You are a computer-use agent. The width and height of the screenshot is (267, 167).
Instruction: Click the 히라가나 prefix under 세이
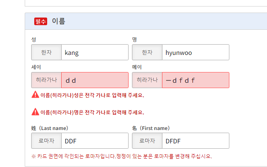pyautogui.click(x=46, y=80)
